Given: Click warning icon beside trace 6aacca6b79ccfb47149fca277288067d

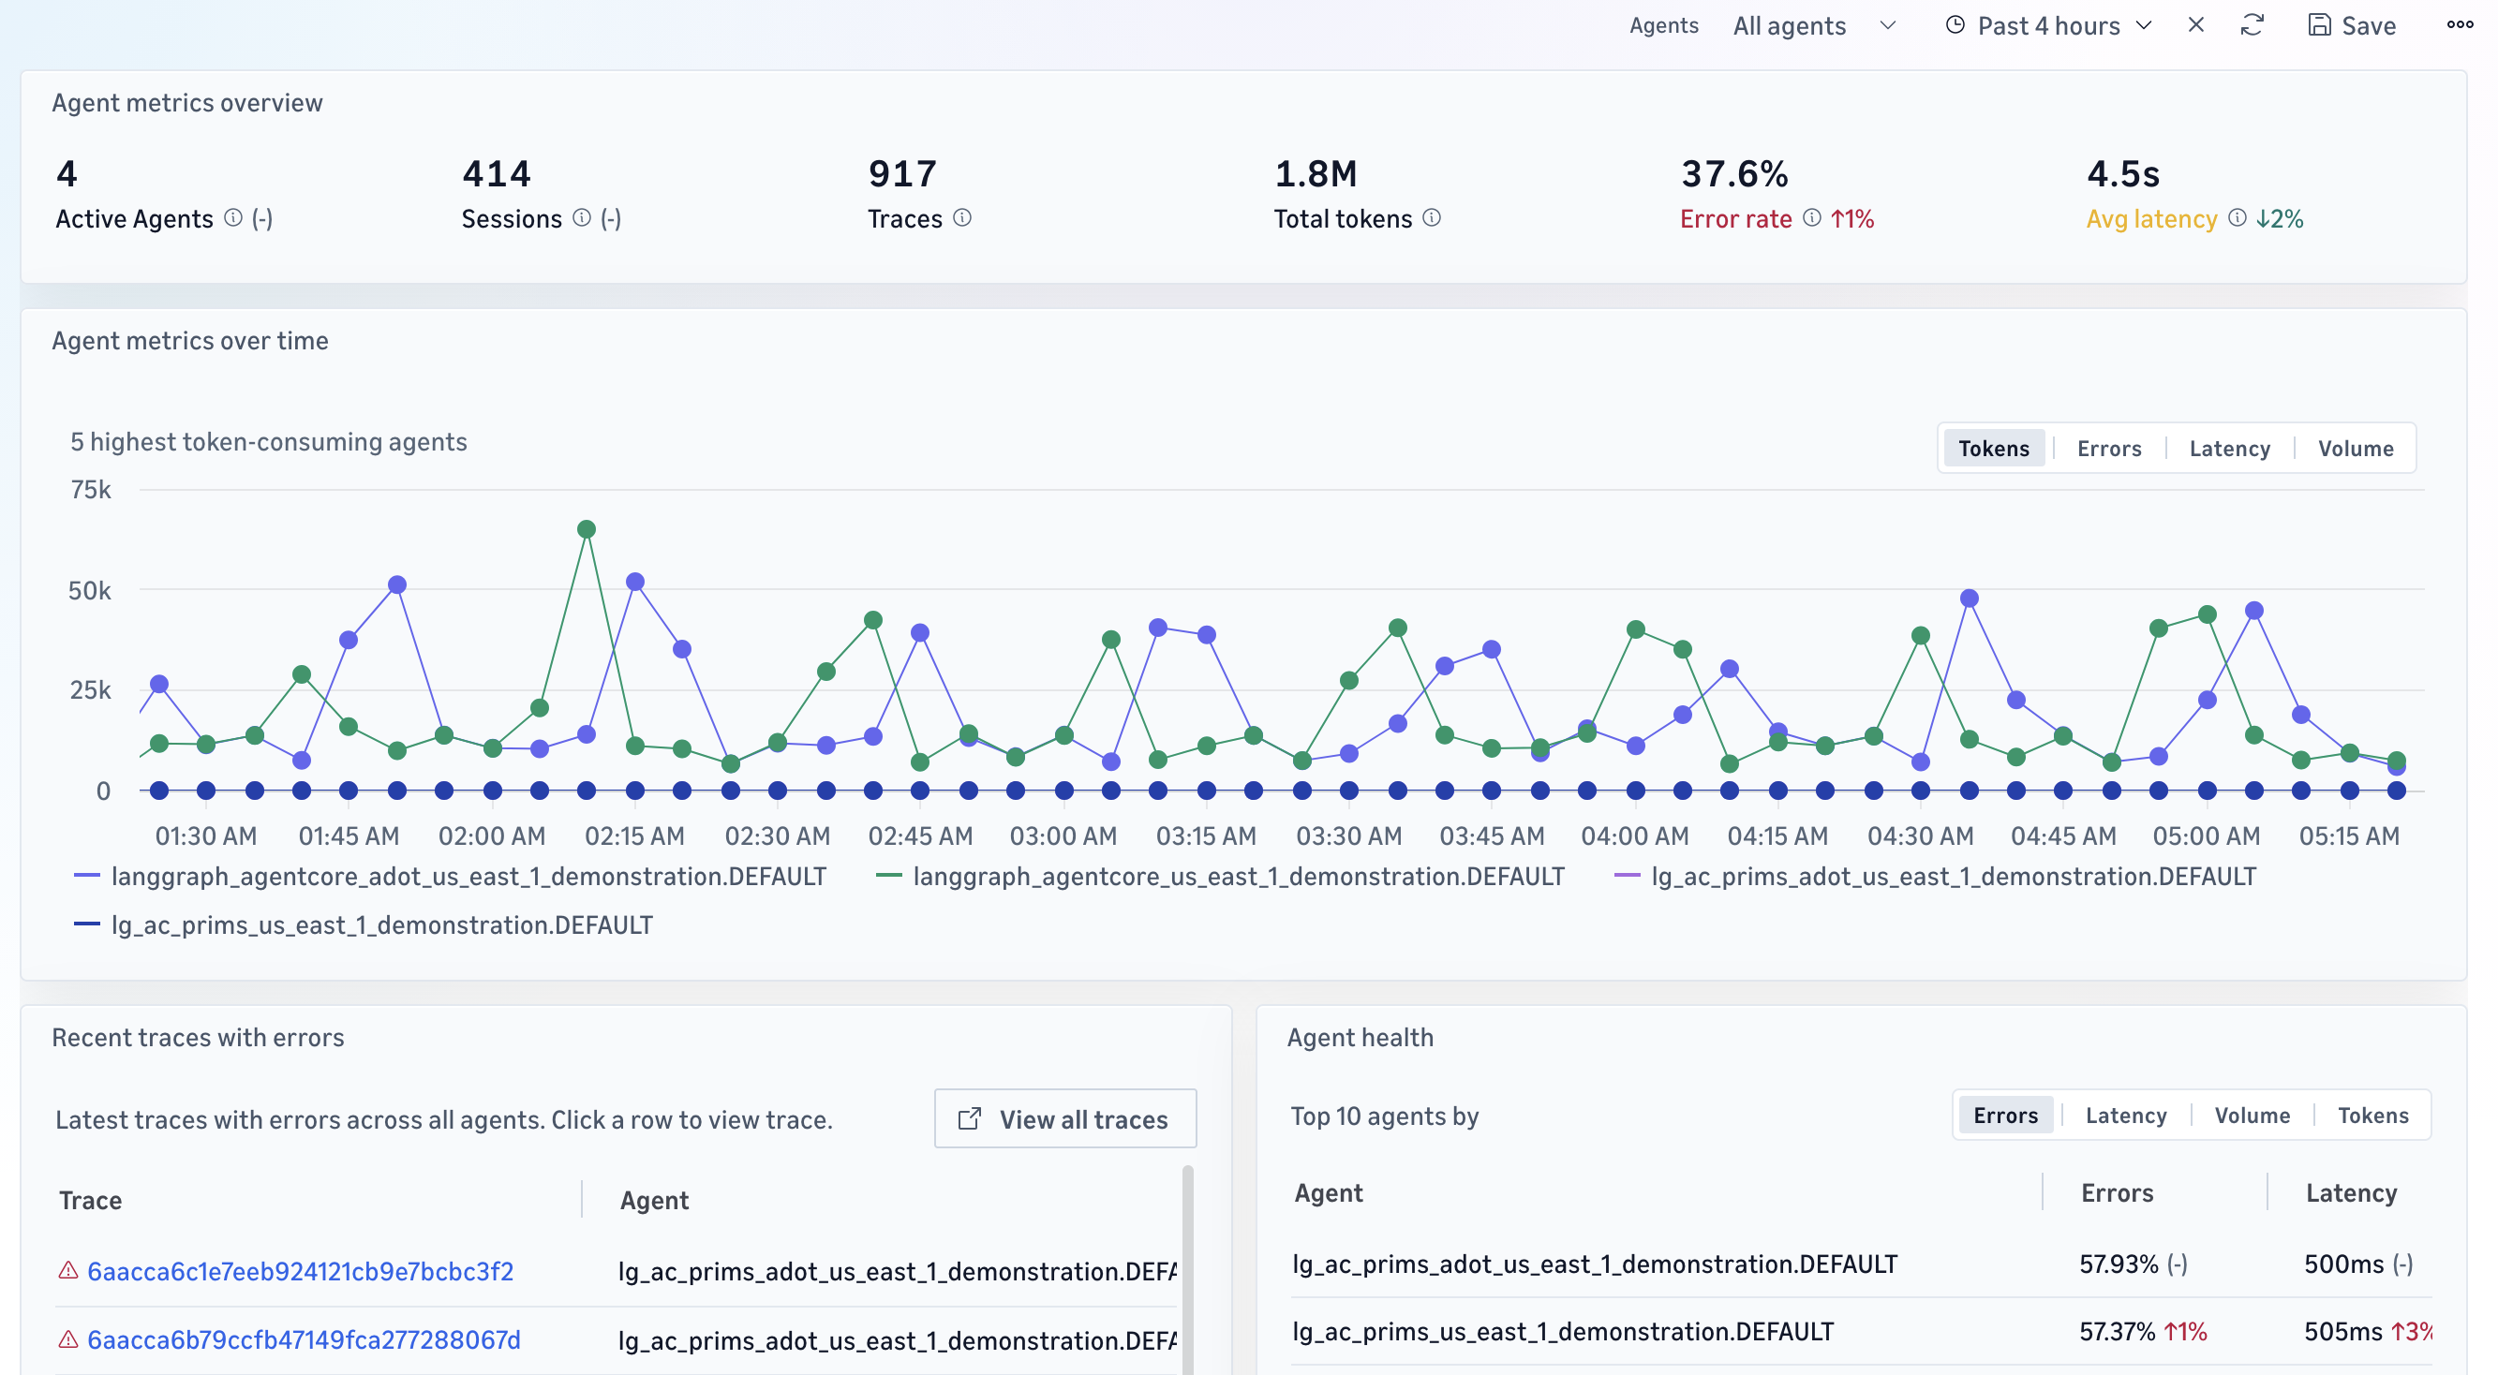Looking at the screenshot, I should pos(67,1339).
